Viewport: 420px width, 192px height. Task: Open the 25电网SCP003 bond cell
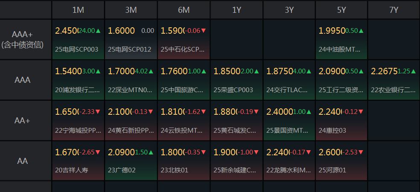(76, 49)
